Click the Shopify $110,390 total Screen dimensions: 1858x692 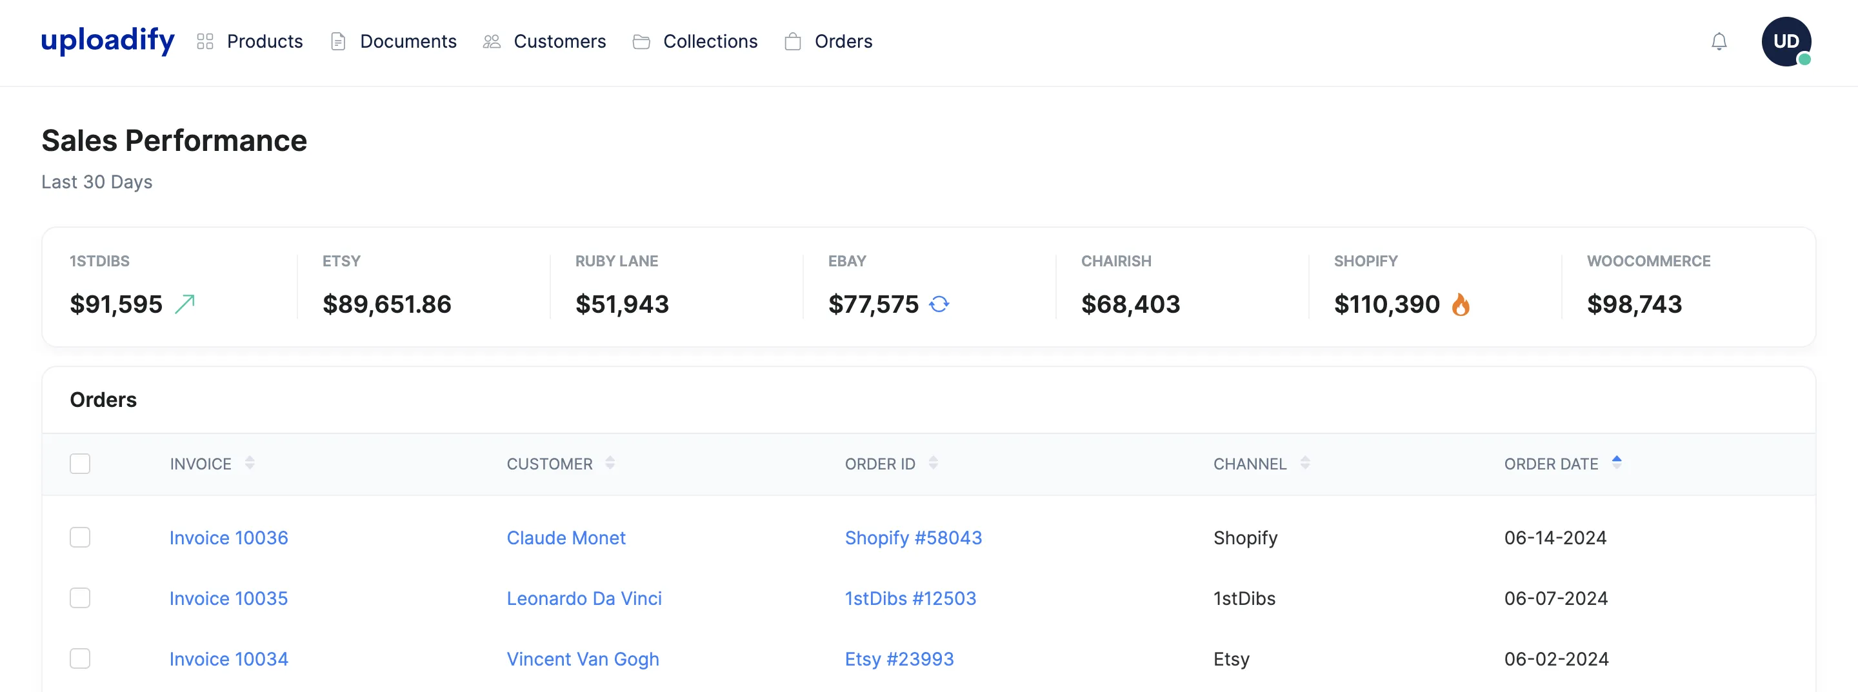pyautogui.click(x=1387, y=304)
